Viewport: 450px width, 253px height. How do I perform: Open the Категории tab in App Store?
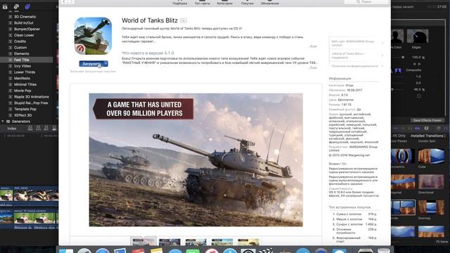click(225, 3)
